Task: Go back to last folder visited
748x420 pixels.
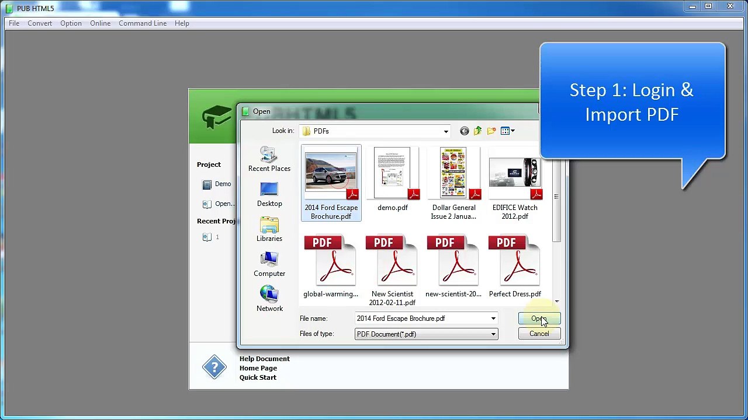Action: point(465,131)
